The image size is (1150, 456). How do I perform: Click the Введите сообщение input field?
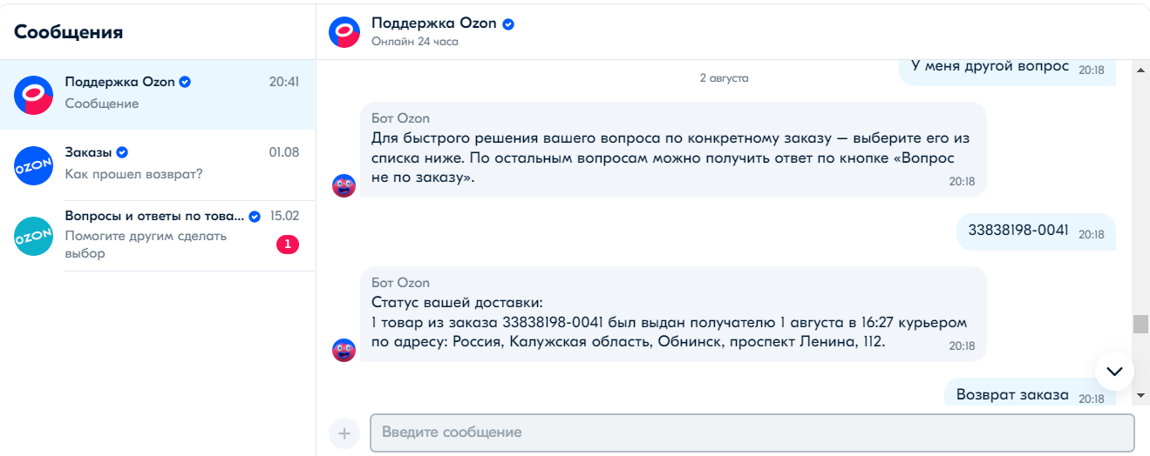(x=752, y=433)
